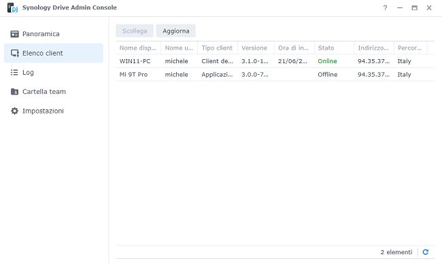Click the Synology Drive app logo icon
This screenshot has height=263, width=442.
tap(12, 7)
